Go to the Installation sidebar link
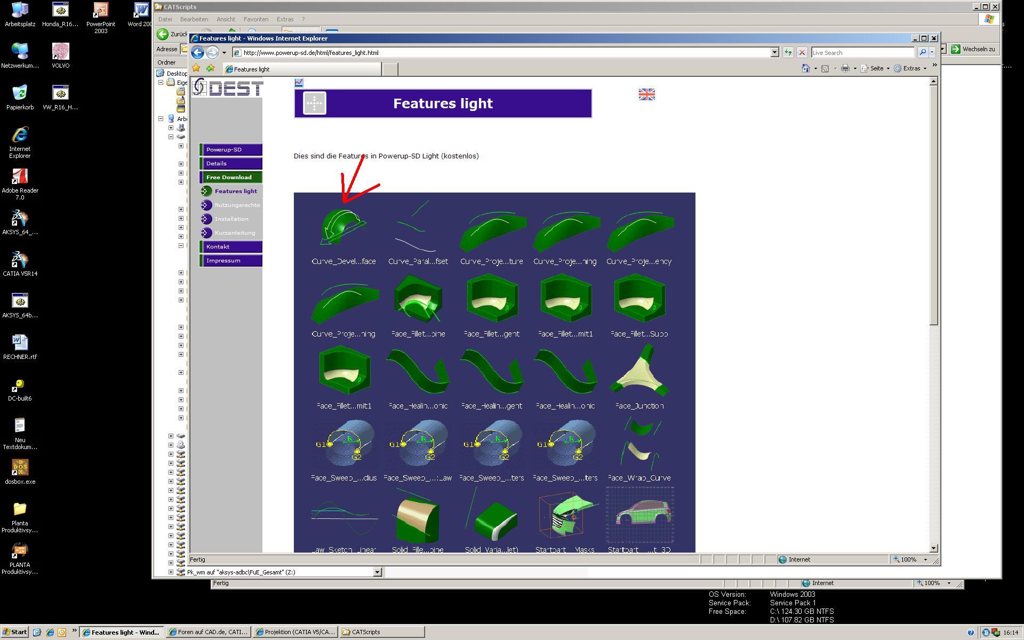 point(231,219)
